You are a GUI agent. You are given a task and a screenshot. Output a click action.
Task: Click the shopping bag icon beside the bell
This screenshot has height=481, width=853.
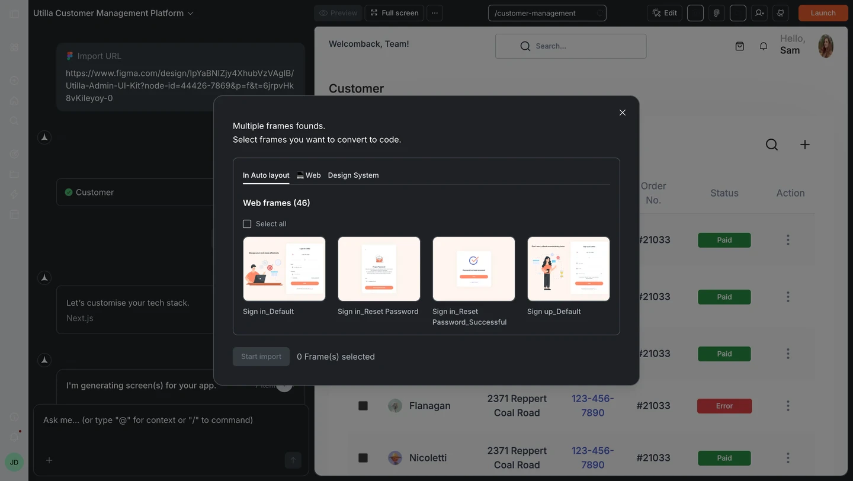pos(739,46)
